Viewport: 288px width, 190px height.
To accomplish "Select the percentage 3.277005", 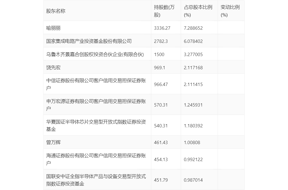I will point(193,55).
